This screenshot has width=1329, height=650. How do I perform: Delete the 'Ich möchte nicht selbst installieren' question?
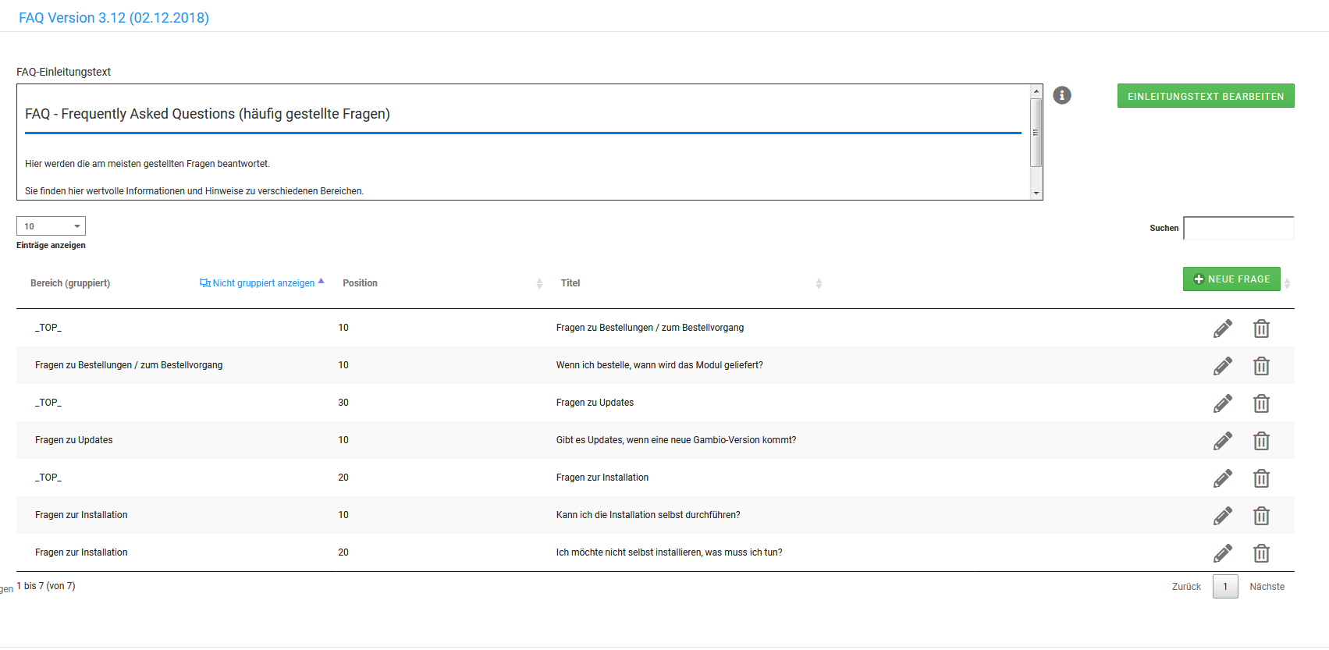click(1261, 553)
